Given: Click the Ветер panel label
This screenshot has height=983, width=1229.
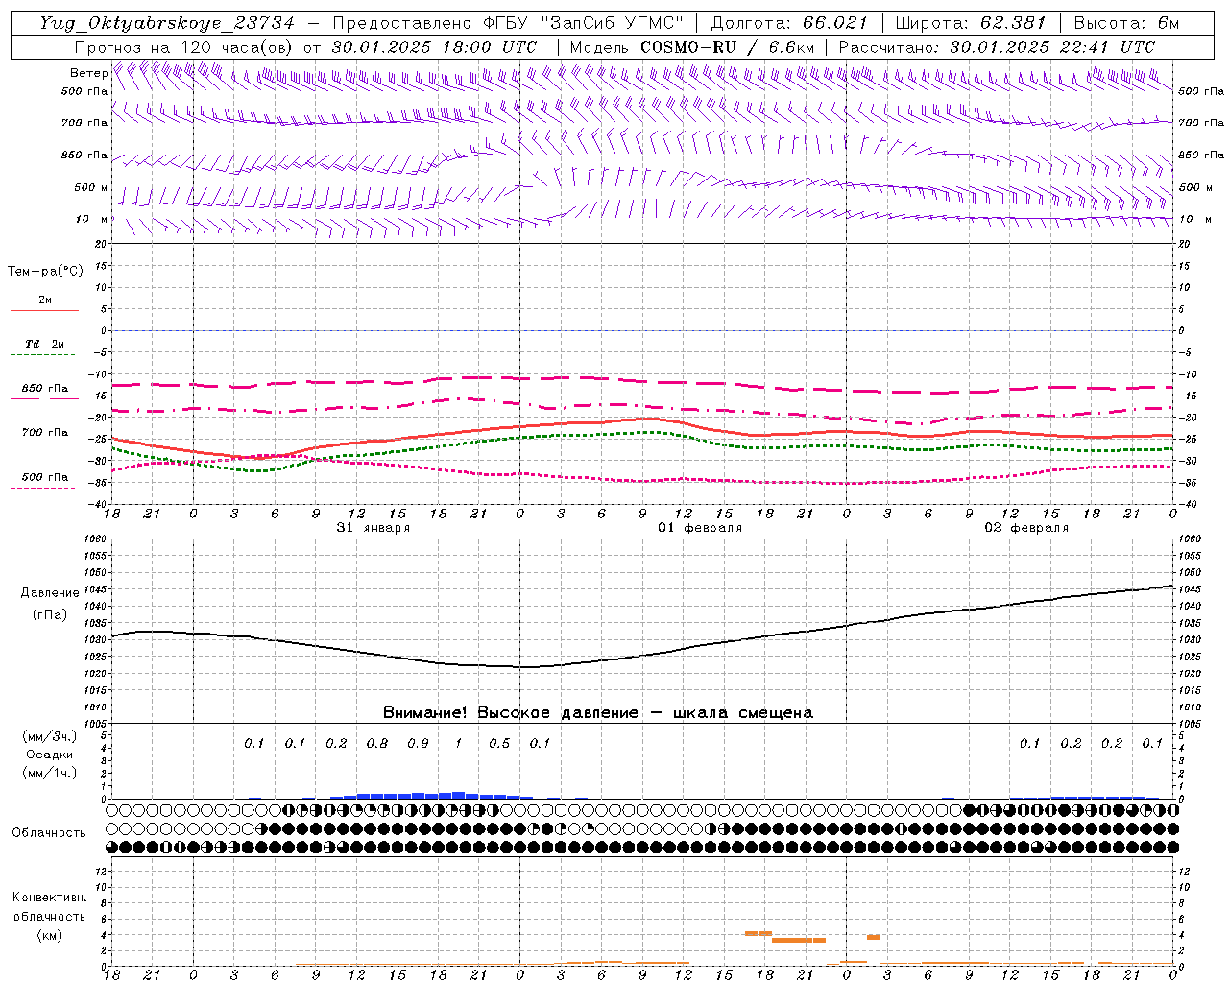Looking at the screenshot, I should tap(88, 73).
